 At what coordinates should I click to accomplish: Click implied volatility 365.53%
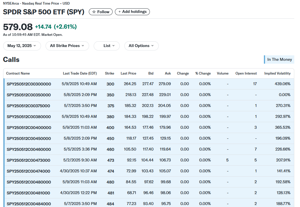pyautogui.click(x=283, y=127)
